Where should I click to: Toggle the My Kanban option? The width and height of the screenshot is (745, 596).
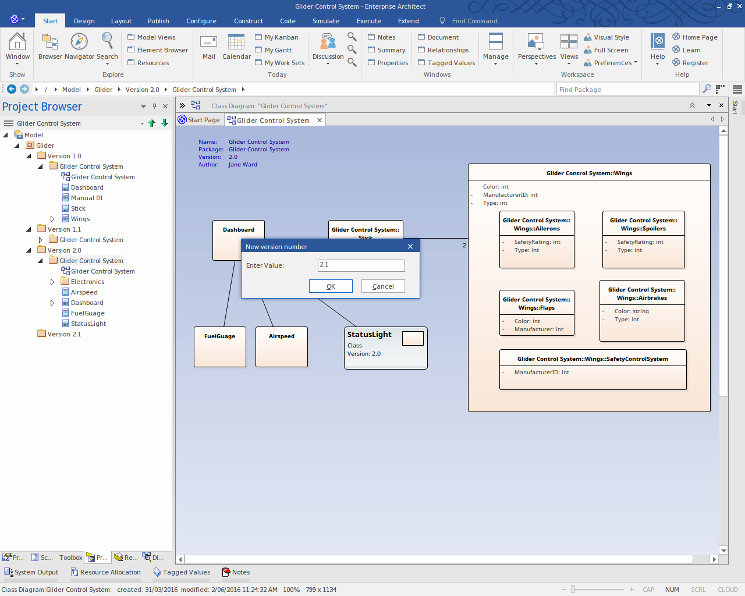[x=276, y=37]
